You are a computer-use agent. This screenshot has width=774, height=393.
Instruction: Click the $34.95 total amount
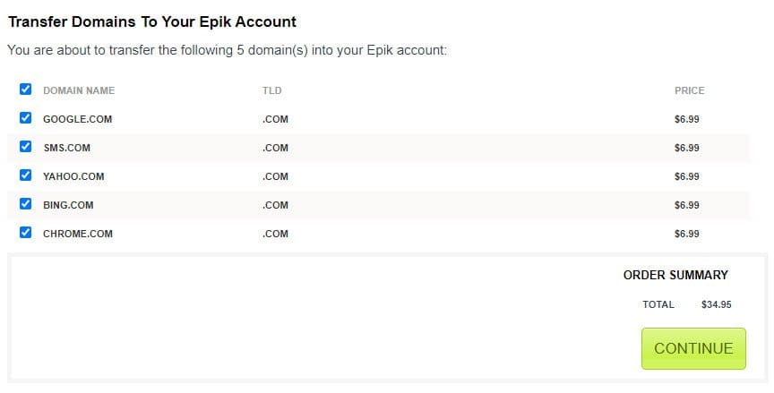(716, 304)
